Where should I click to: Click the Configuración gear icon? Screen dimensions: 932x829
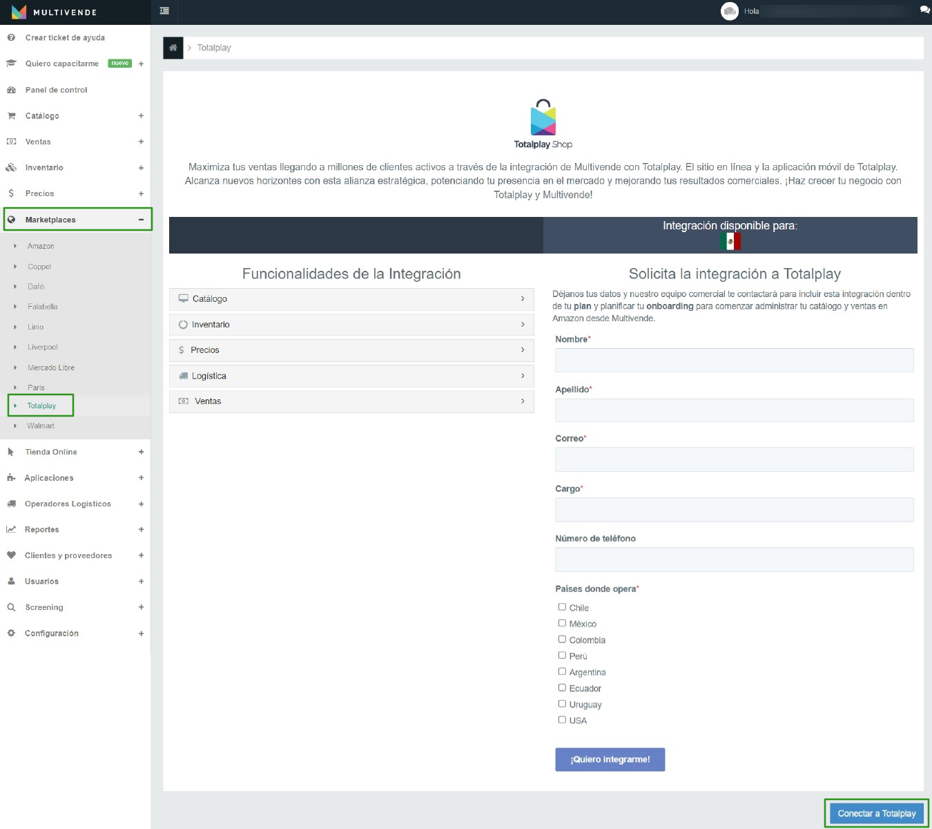[x=11, y=633]
